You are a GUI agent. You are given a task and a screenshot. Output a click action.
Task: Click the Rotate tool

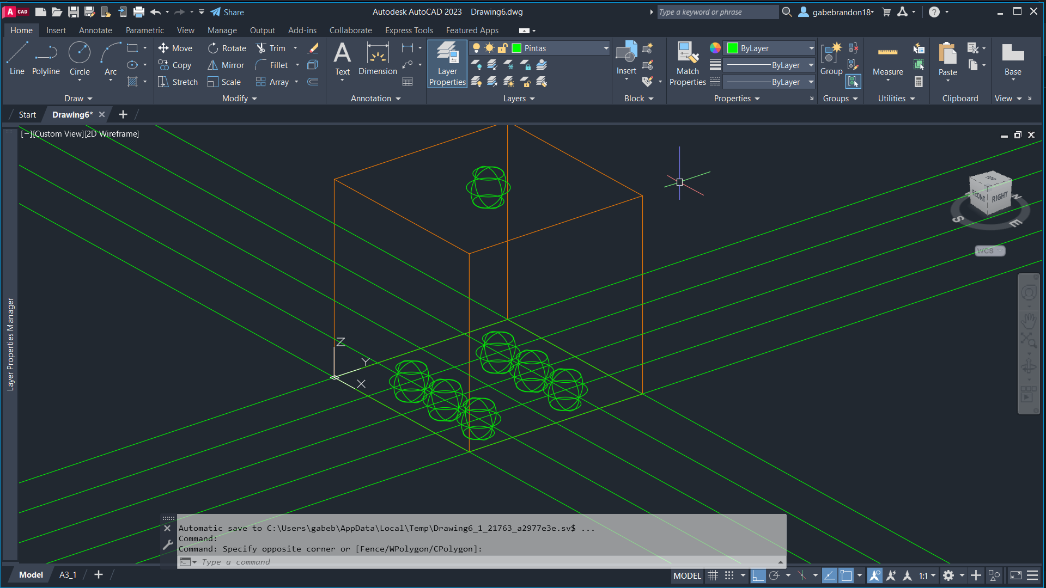pos(227,48)
